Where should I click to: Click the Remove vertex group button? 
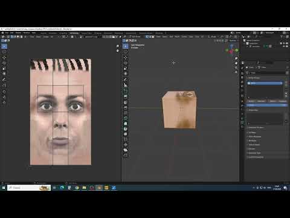coord(261,101)
